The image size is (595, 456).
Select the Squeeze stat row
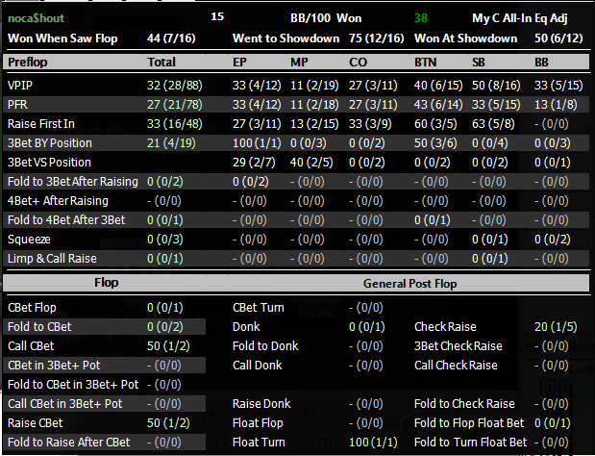pos(29,239)
